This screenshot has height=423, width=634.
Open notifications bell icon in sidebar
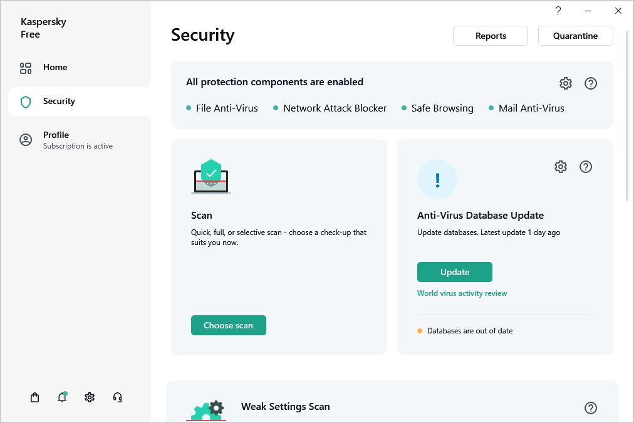(62, 397)
